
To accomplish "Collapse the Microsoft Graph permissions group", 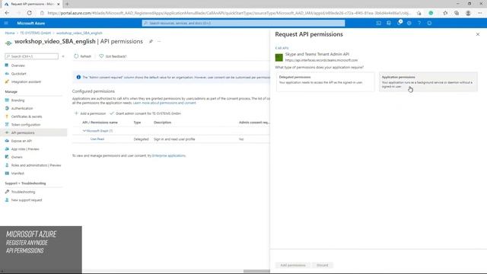I will tap(84, 131).
